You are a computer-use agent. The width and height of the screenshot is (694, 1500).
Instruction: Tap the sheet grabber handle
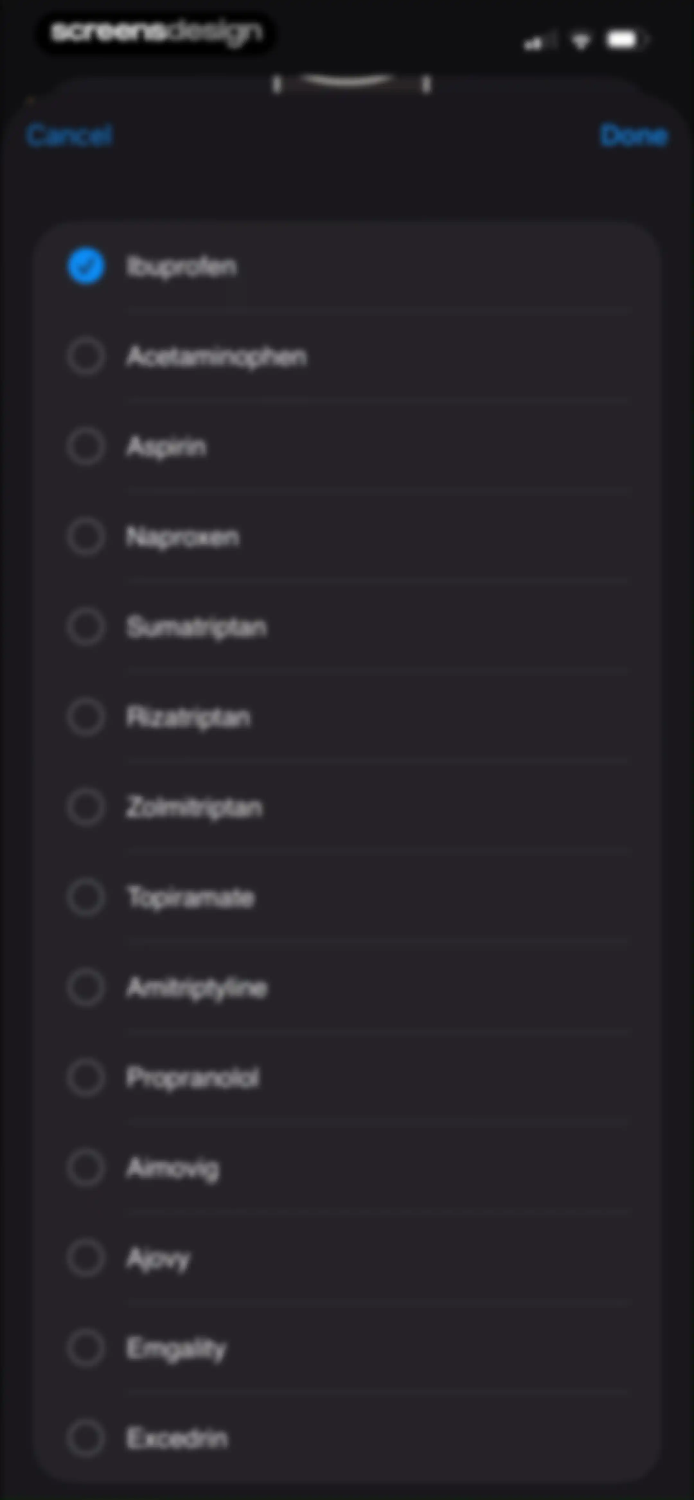tap(351, 83)
